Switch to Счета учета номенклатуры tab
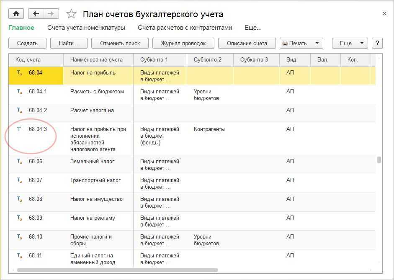The image size is (394, 280). pos(86,28)
